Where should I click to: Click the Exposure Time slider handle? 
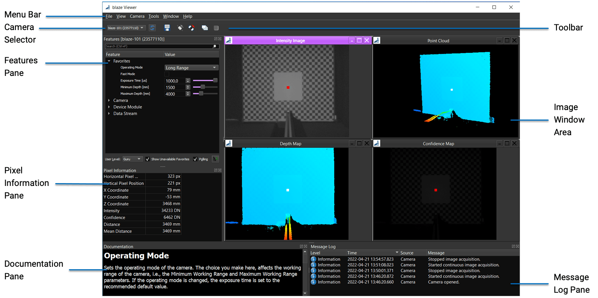[215, 80]
